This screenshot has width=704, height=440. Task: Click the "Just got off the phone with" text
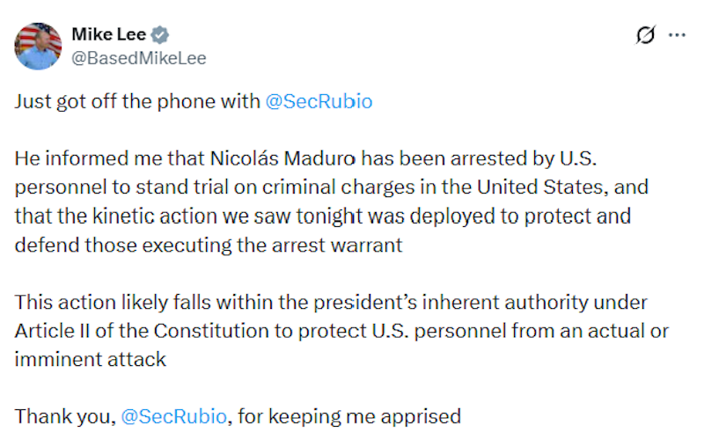point(137,101)
